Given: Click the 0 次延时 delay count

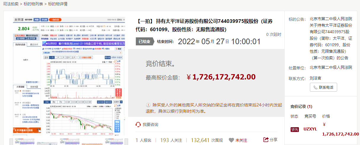Looking at the screenshot, I should pos(273,34).
